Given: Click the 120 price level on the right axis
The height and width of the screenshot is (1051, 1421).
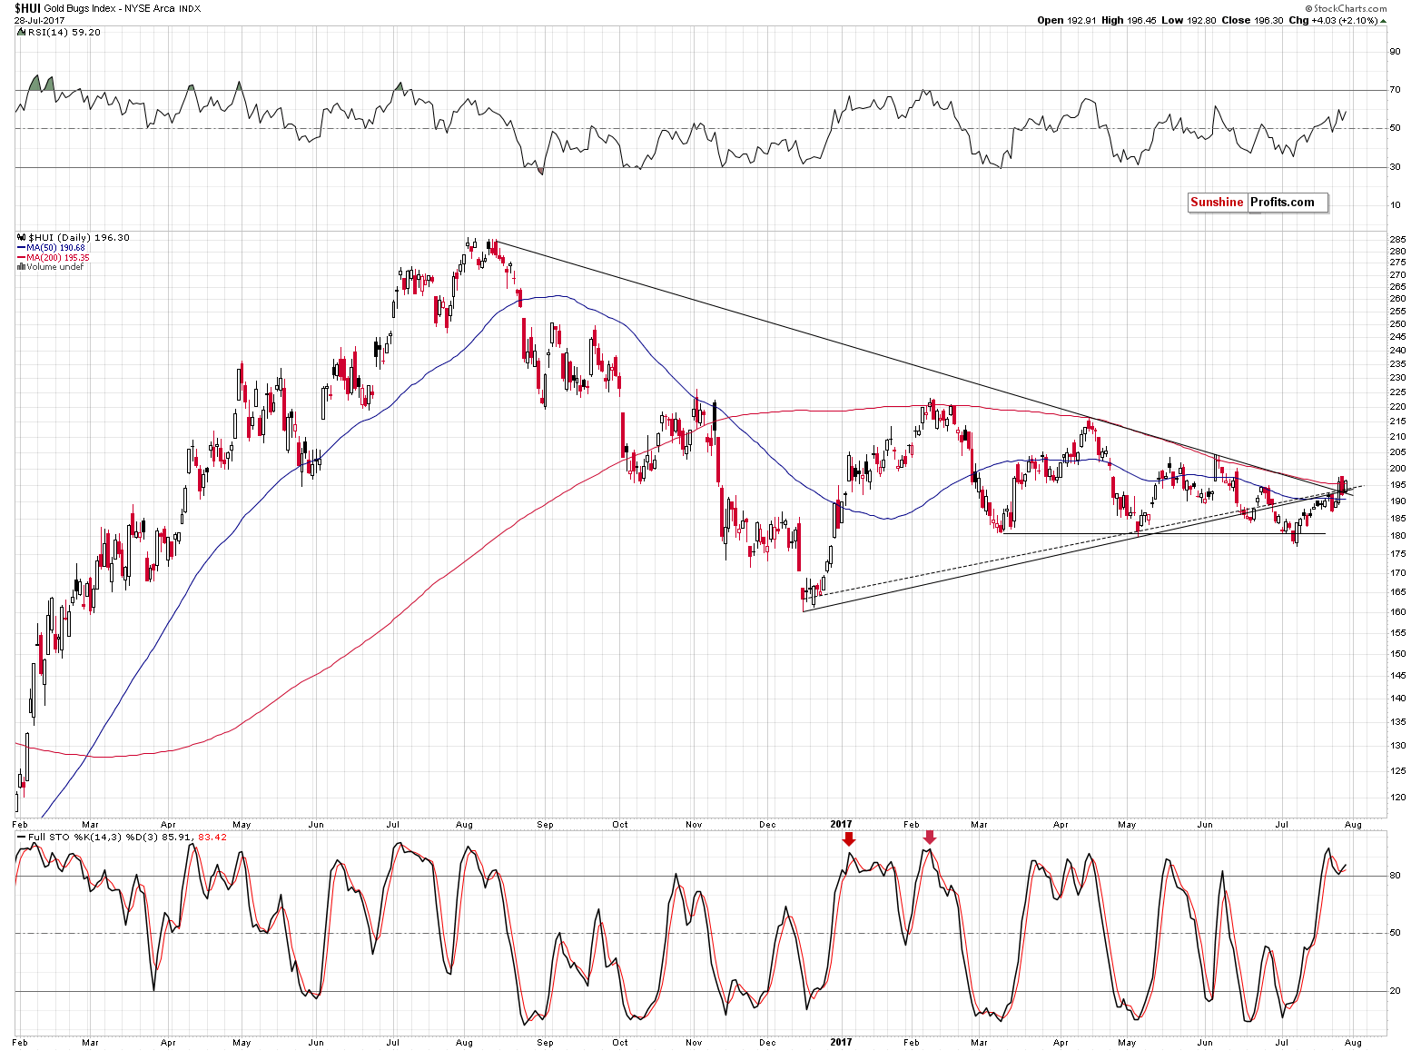Looking at the screenshot, I should click(x=1397, y=798).
